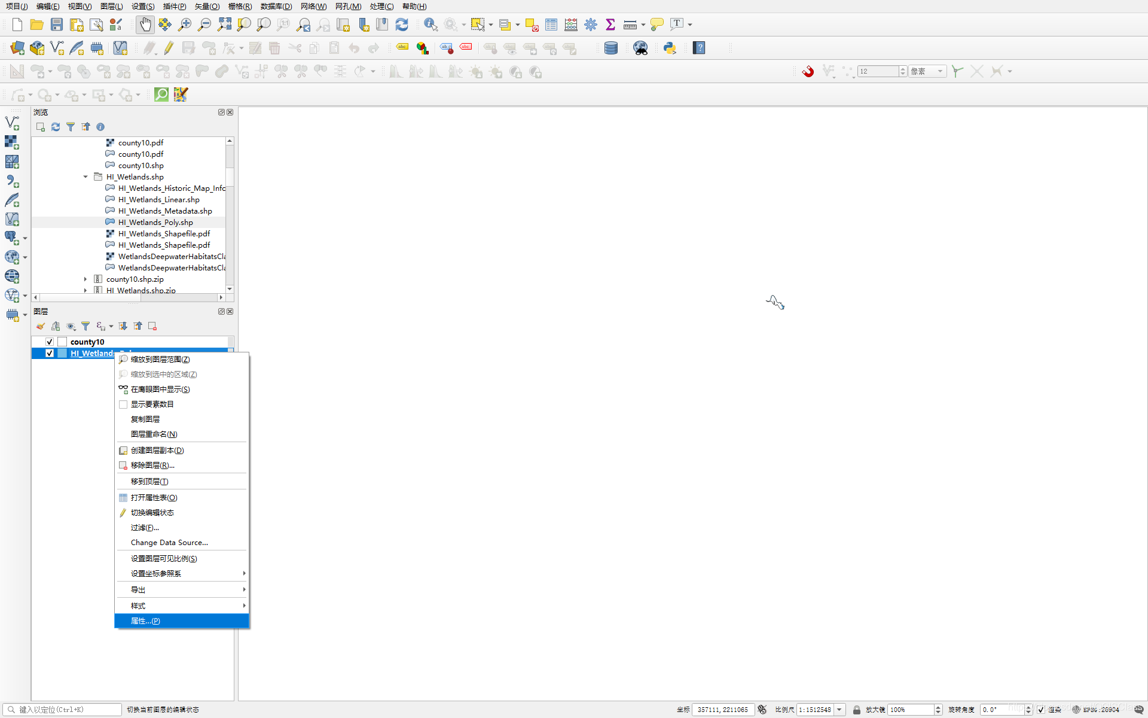
Task: Choose Properties in the layer context menu
Action: [145, 621]
